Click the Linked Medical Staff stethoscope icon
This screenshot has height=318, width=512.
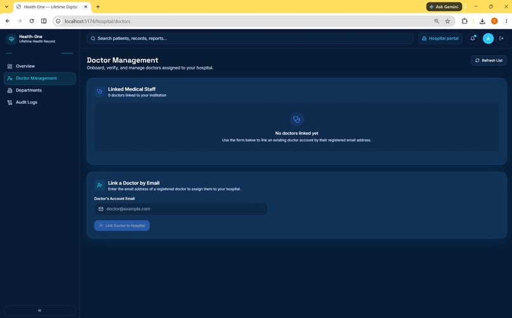(100, 91)
